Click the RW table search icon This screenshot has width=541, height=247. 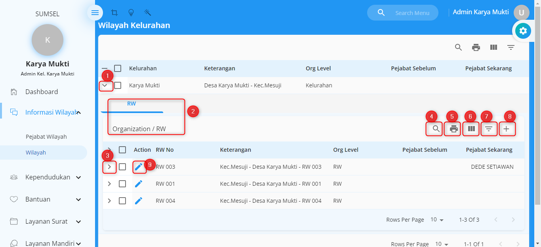[436, 129]
